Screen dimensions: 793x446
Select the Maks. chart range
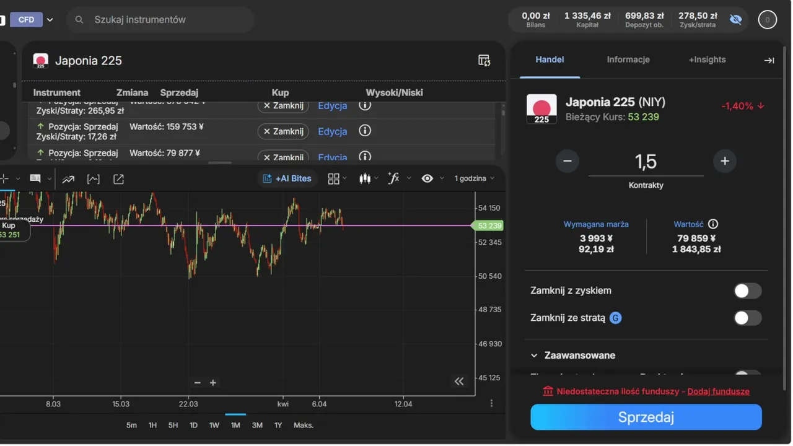304,425
